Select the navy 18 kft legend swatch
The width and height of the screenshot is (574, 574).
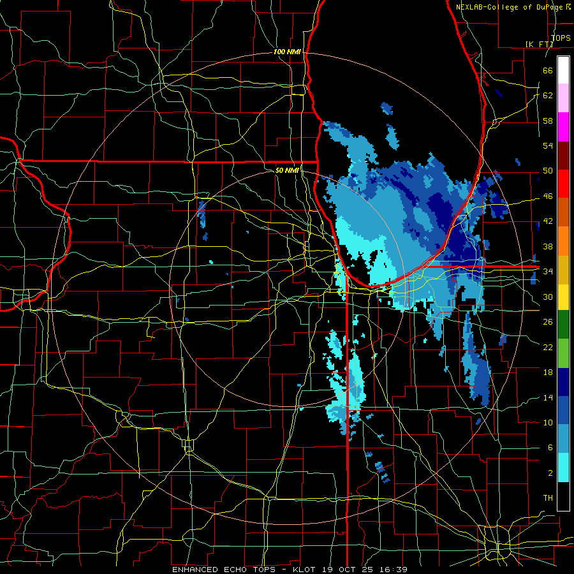563,382
